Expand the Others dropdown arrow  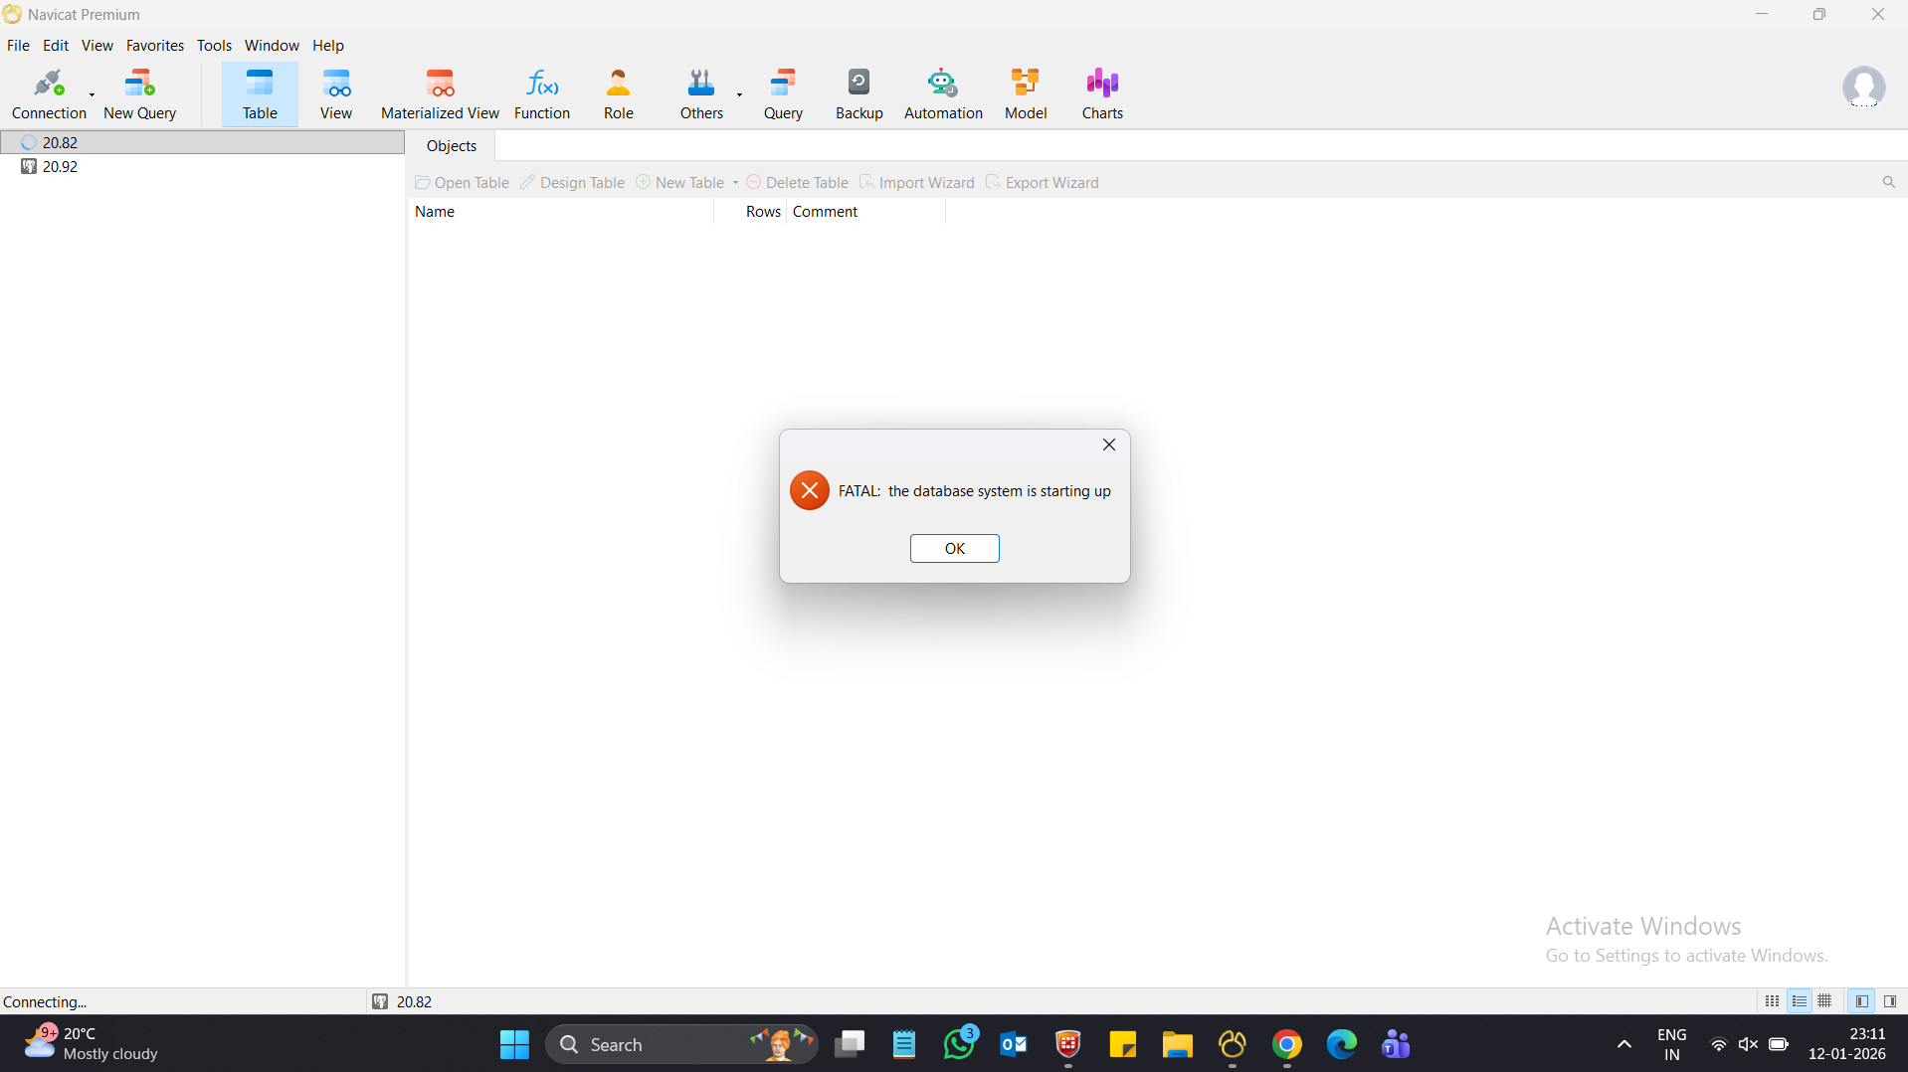pyautogui.click(x=739, y=95)
